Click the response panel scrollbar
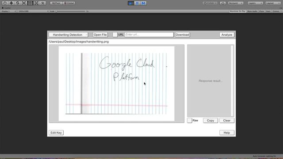The image size is (283, 159). [232, 81]
